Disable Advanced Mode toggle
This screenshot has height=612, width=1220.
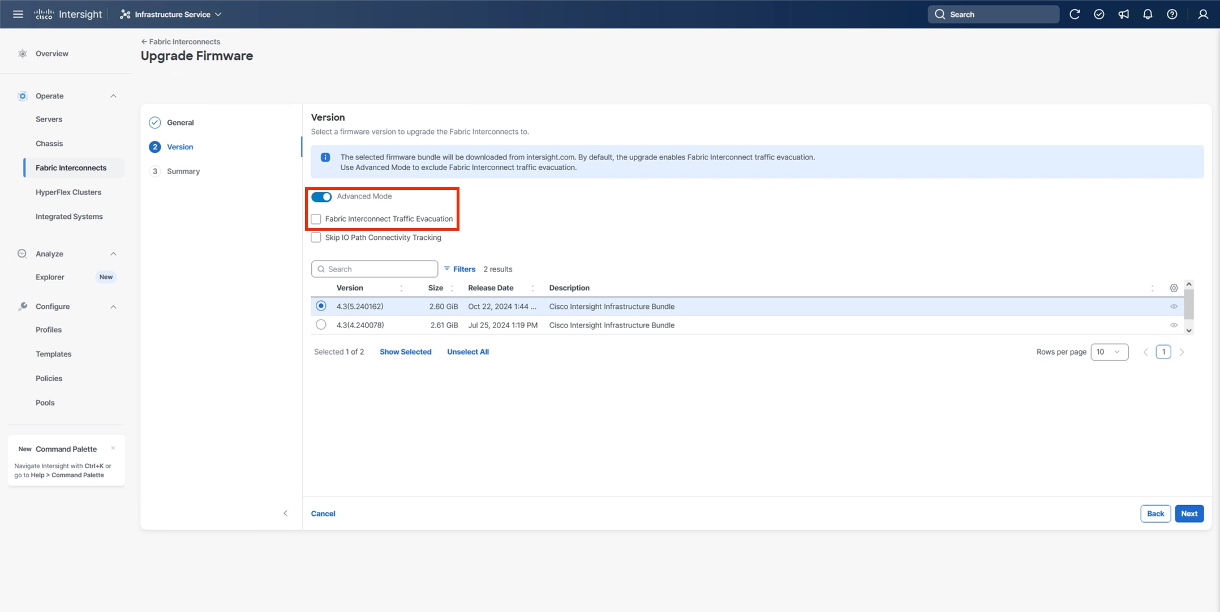(x=321, y=196)
